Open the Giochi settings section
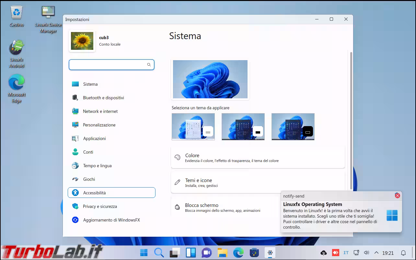The height and width of the screenshot is (260, 416). (89, 179)
